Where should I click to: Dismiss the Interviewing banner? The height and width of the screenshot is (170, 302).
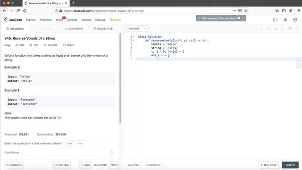click(243, 18)
